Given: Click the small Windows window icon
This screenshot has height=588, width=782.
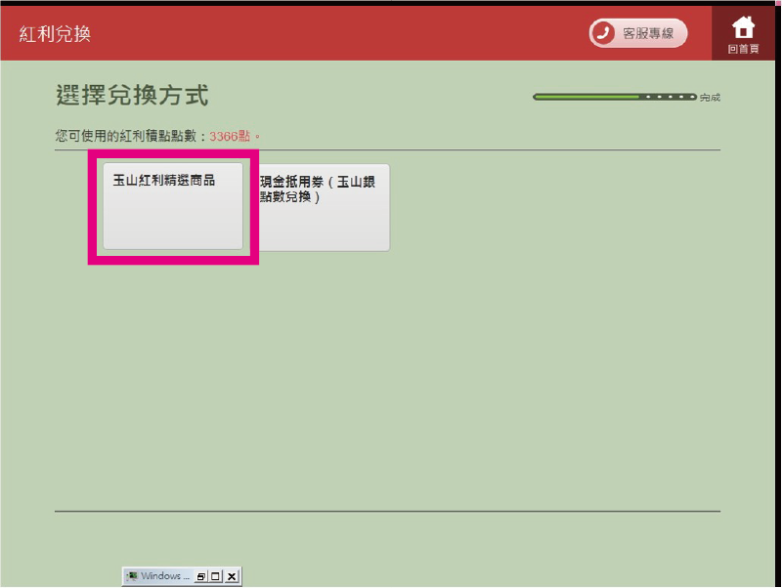Looking at the screenshot, I should pyautogui.click(x=132, y=576).
